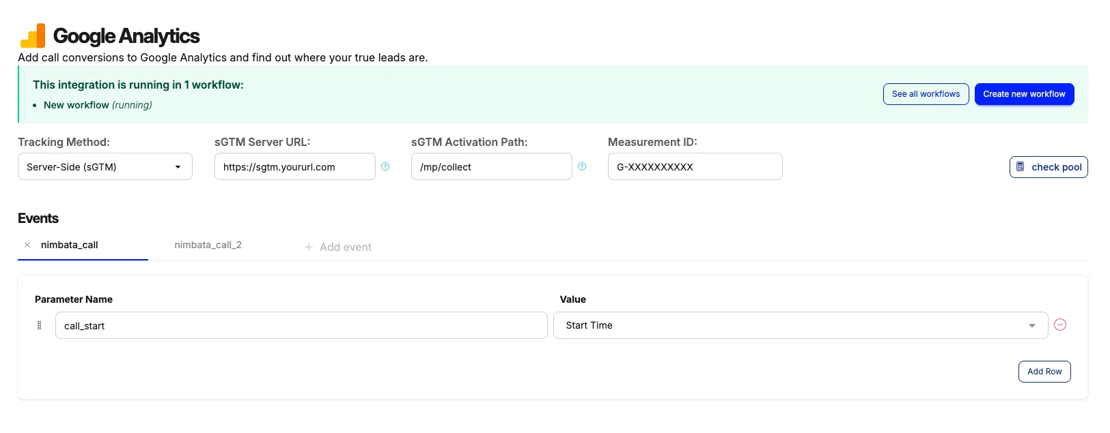Click the Events section heading
This screenshot has height=433, width=1110.
(38, 218)
